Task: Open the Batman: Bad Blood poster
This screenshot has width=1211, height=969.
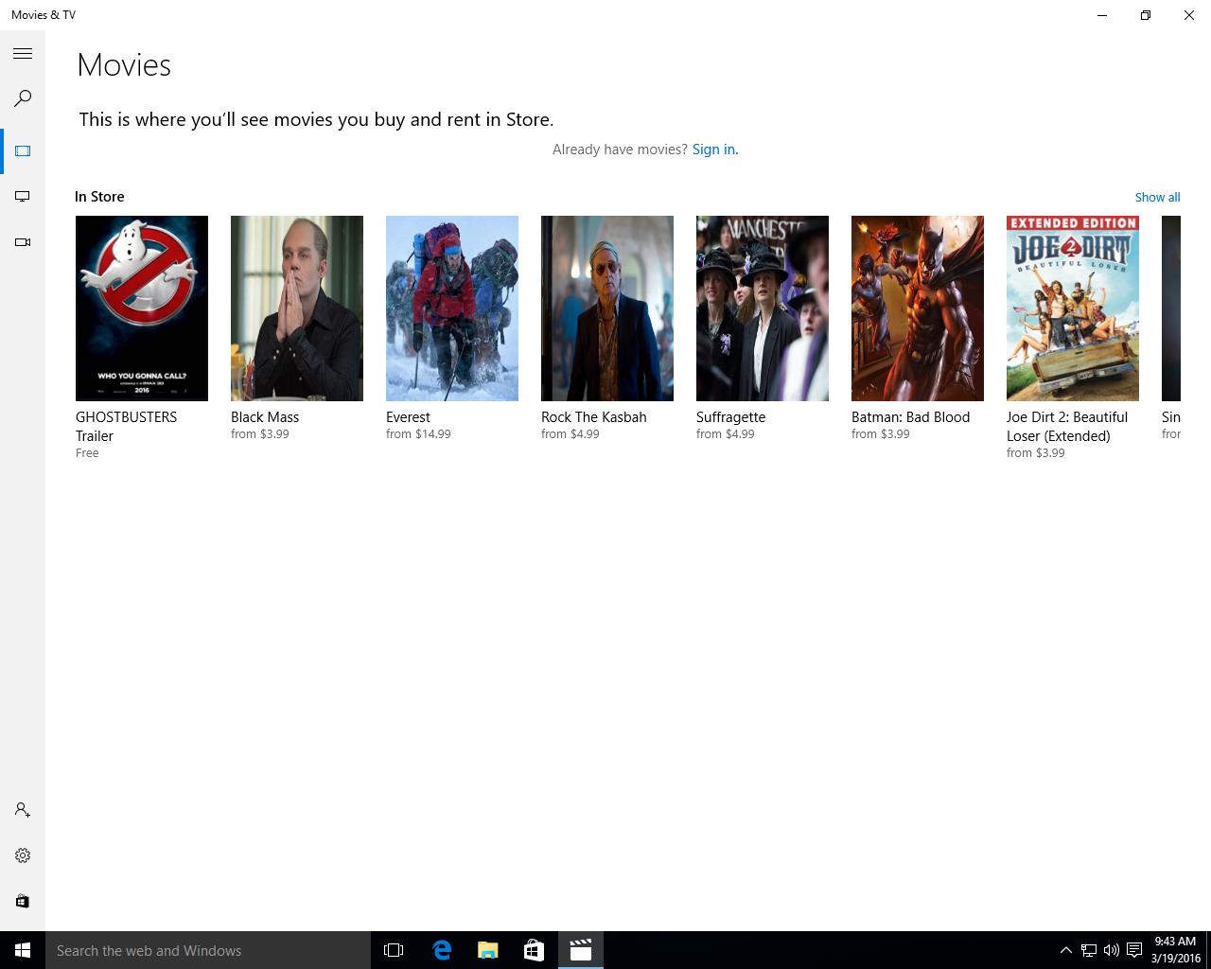Action: pyautogui.click(x=918, y=308)
